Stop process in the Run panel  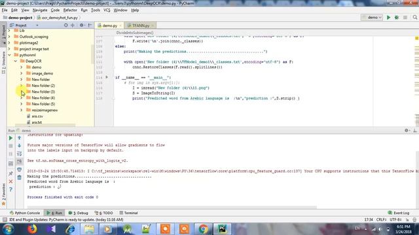click(10, 146)
